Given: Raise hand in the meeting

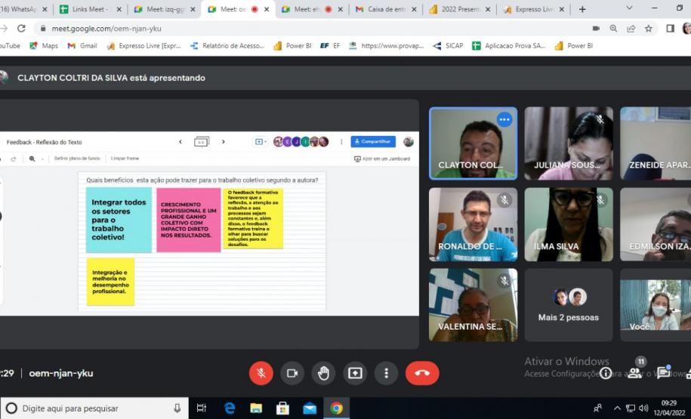Looking at the screenshot, I should click(323, 373).
